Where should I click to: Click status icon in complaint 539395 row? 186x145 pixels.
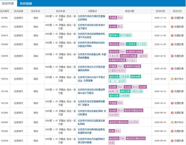pyautogui.click(x=172, y=44)
